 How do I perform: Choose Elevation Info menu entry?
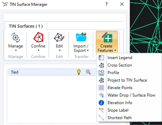click(120, 103)
